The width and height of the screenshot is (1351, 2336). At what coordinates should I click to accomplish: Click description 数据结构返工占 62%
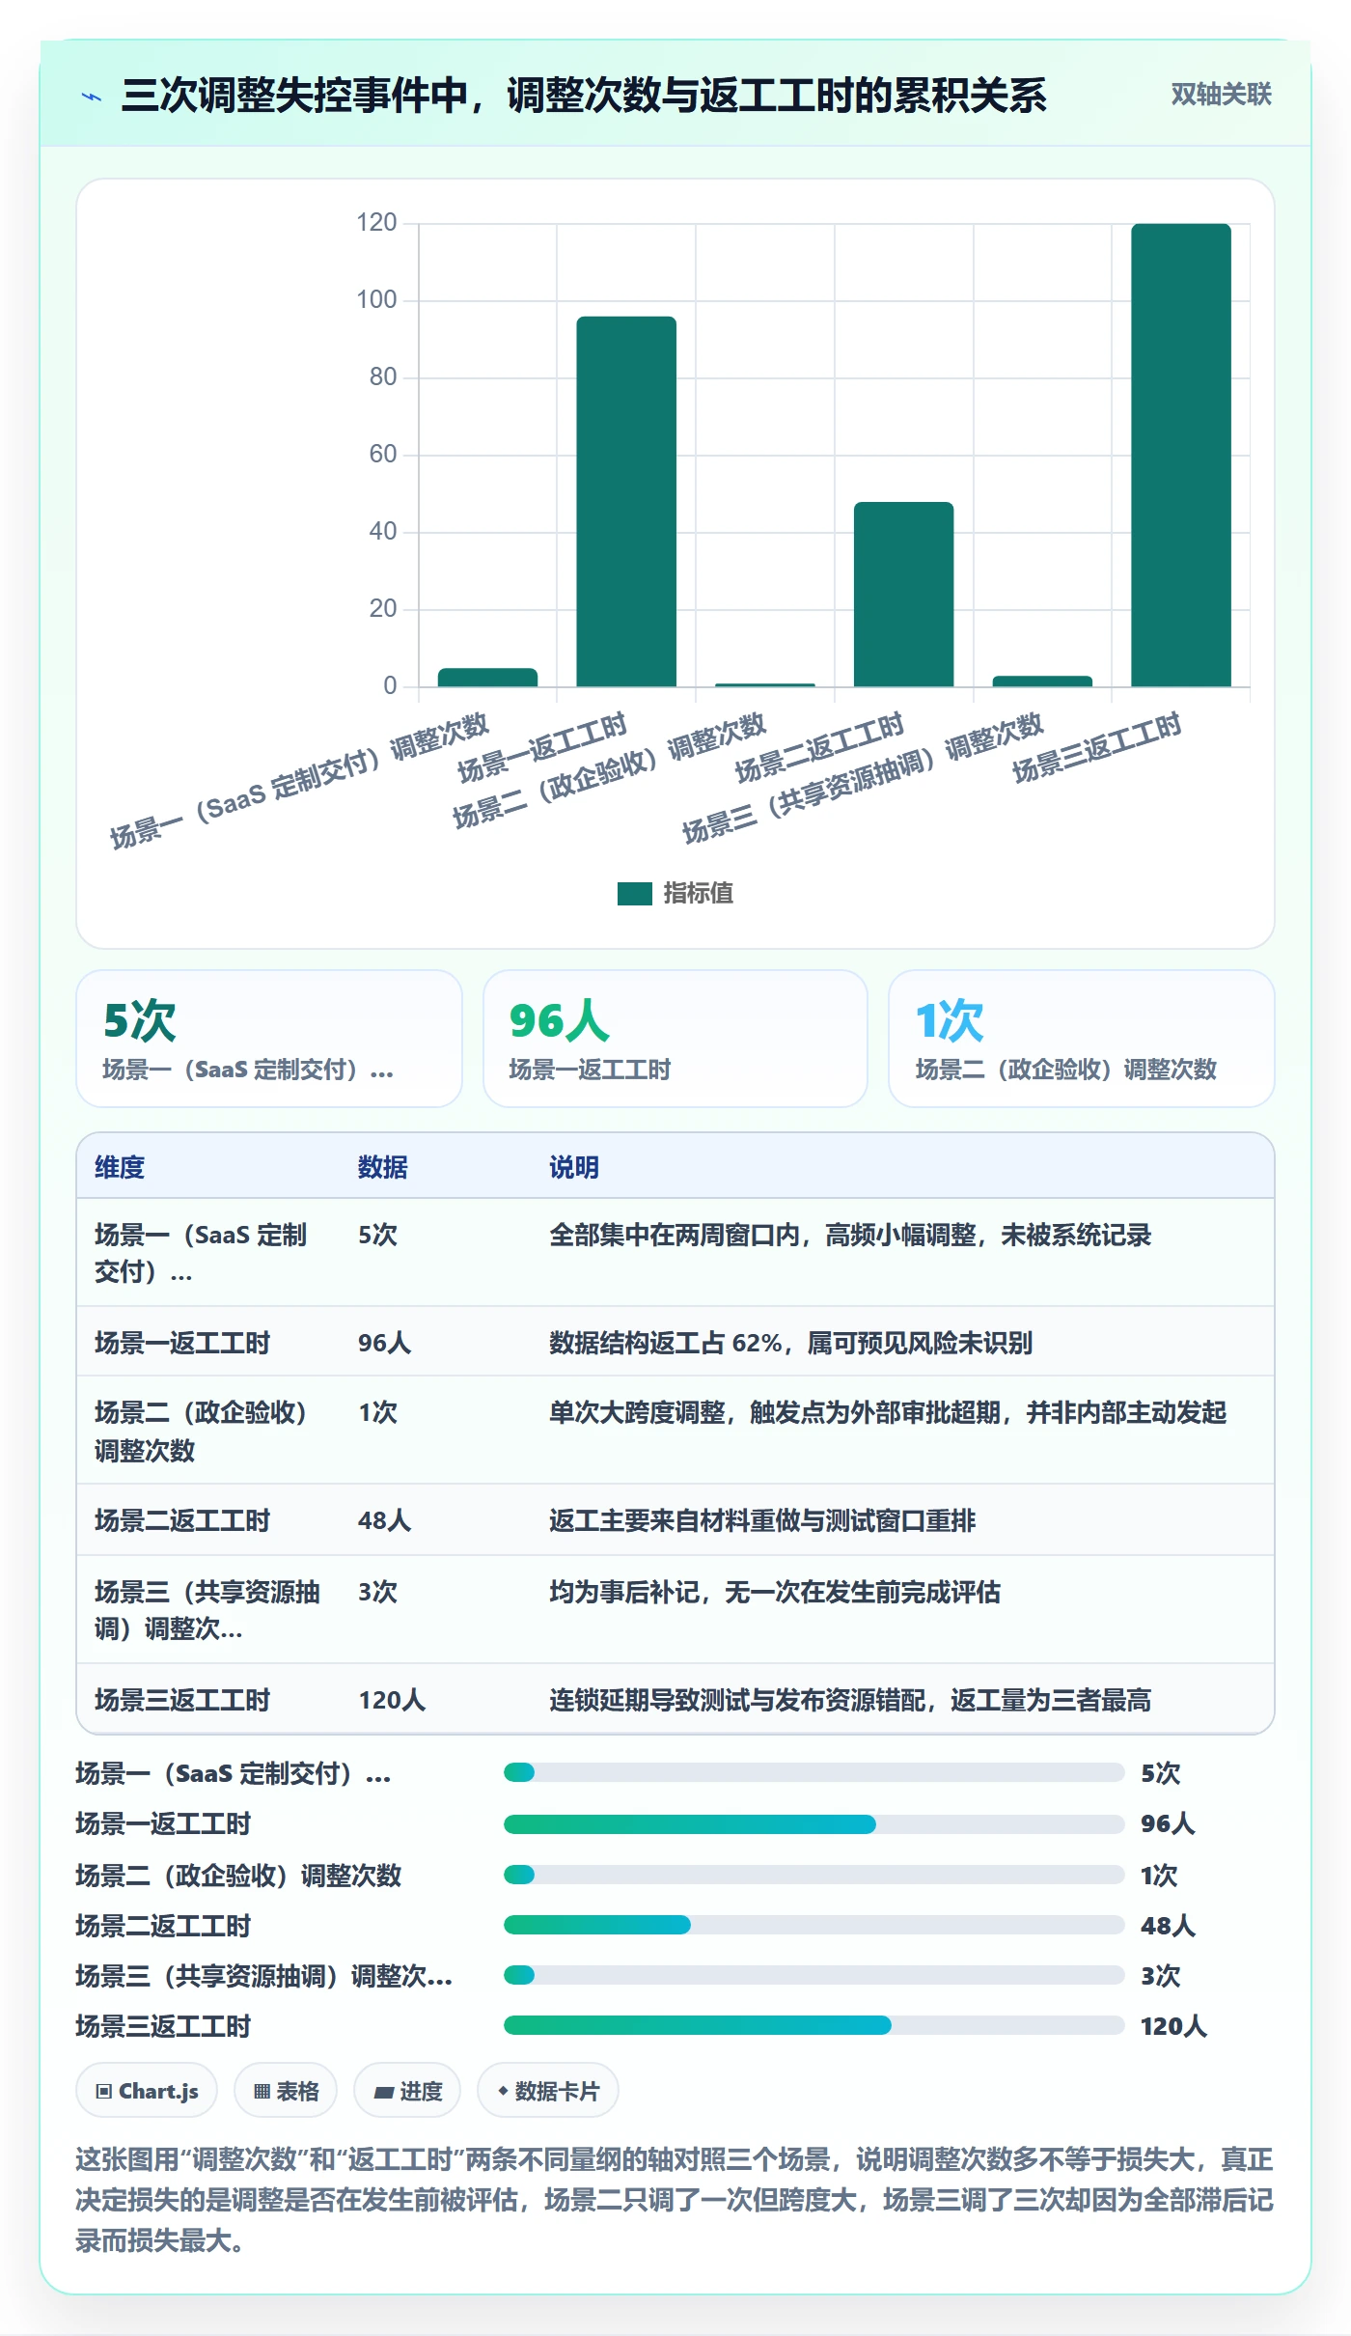click(x=790, y=1343)
